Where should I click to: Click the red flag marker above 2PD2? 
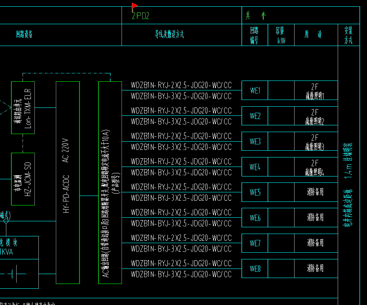[134, 7]
